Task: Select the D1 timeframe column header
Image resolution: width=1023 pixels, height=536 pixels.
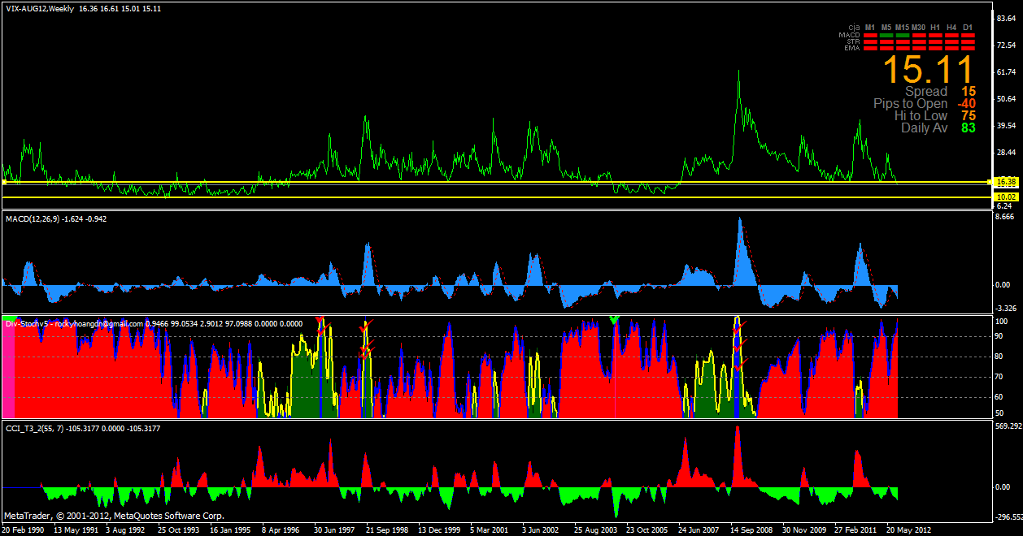Action: [968, 28]
